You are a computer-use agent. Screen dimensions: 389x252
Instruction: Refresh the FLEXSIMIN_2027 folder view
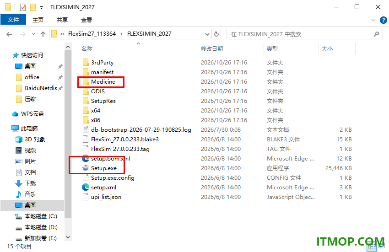point(216,34)
